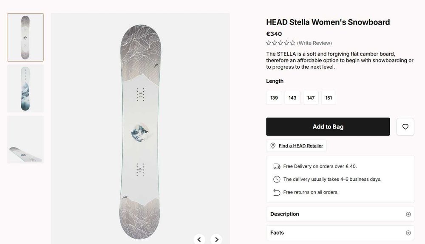Open the Write Review link

[x=314, y=43]
